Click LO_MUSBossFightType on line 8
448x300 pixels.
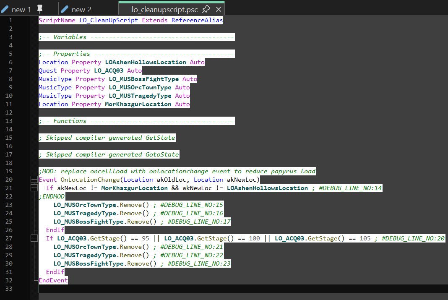click(x=143, y=79)
